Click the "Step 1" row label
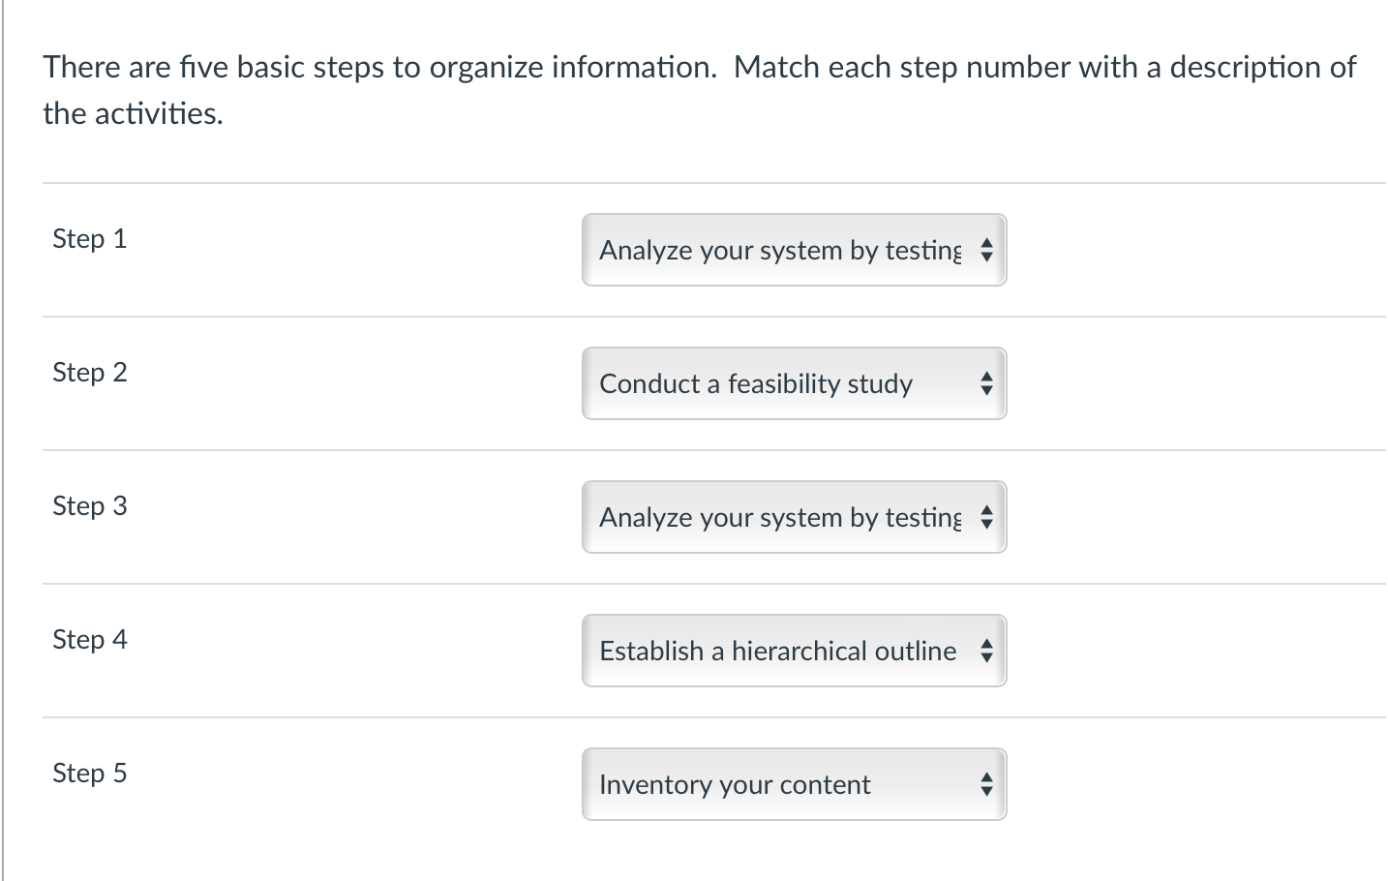The height and width of the screenshot is (881, 1388). coord(90,239)
